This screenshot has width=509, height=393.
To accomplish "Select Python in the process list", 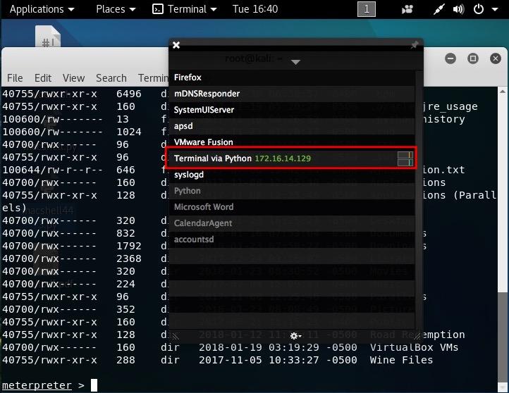I will pos(291,191).
